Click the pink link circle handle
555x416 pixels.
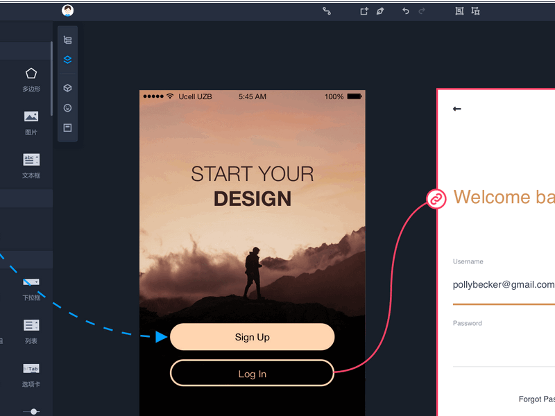[x=436, y=199]
